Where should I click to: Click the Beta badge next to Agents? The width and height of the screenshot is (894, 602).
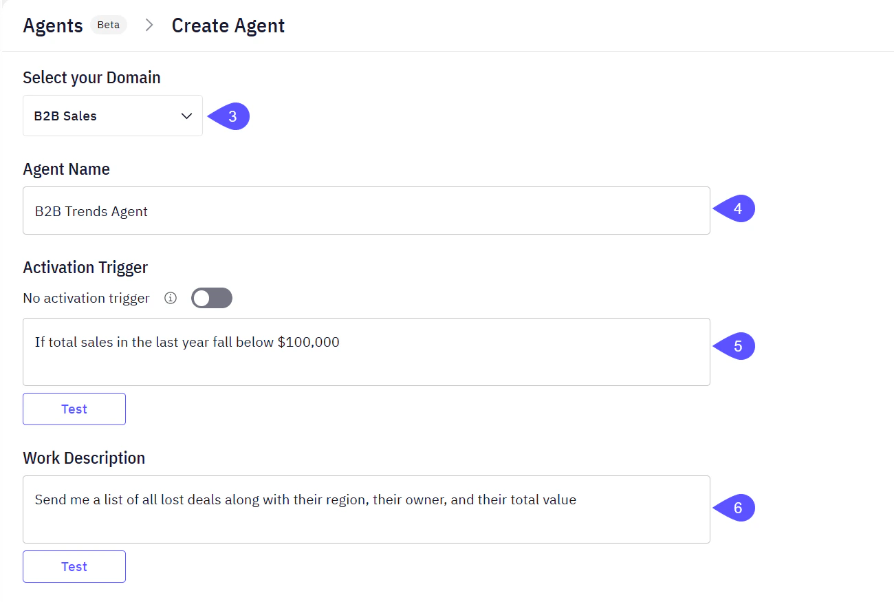[108, 24]
